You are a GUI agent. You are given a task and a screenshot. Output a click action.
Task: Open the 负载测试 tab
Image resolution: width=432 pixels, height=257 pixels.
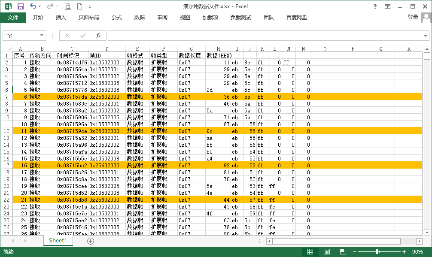tap(241, 18)
